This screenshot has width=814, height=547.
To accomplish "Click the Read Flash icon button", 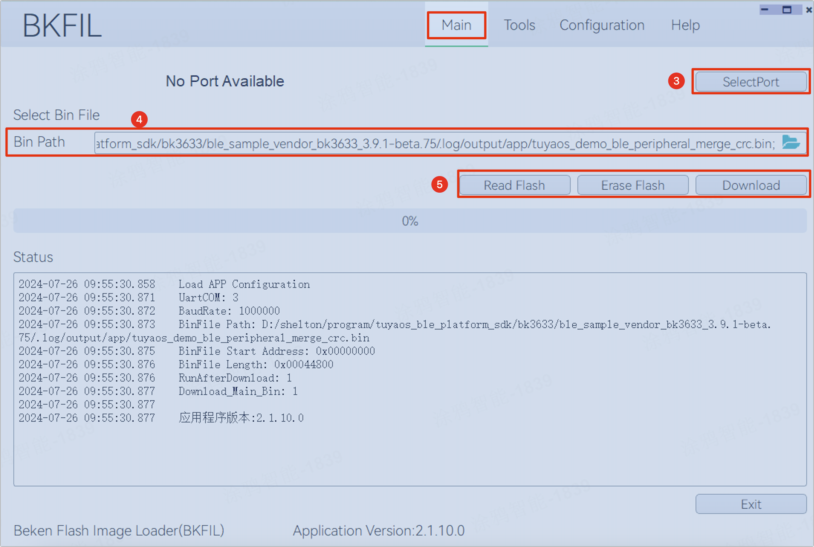I will click(513, 185).
